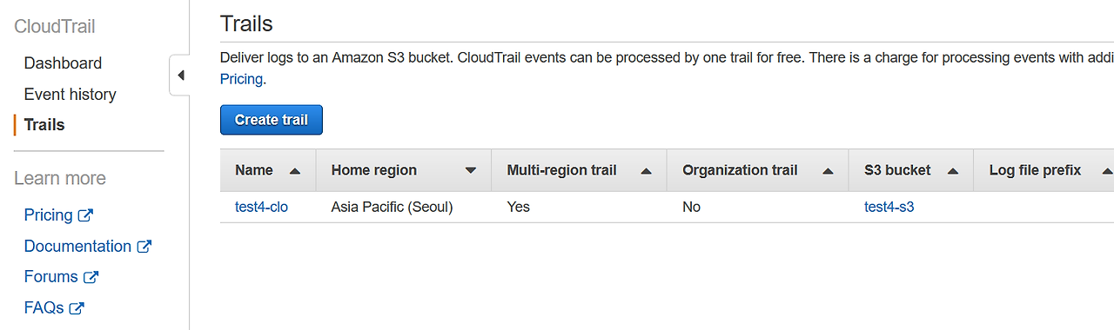This screenshot has width=1114, height=330.
Task: Open the test4-clo trail link
Action: 261,207
